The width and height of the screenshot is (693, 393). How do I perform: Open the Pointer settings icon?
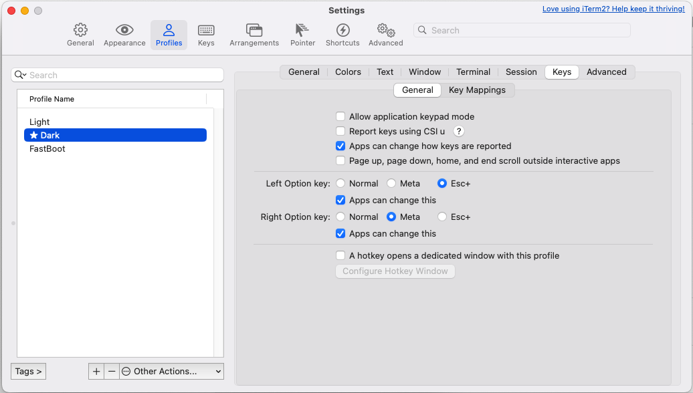click(302, 31)
